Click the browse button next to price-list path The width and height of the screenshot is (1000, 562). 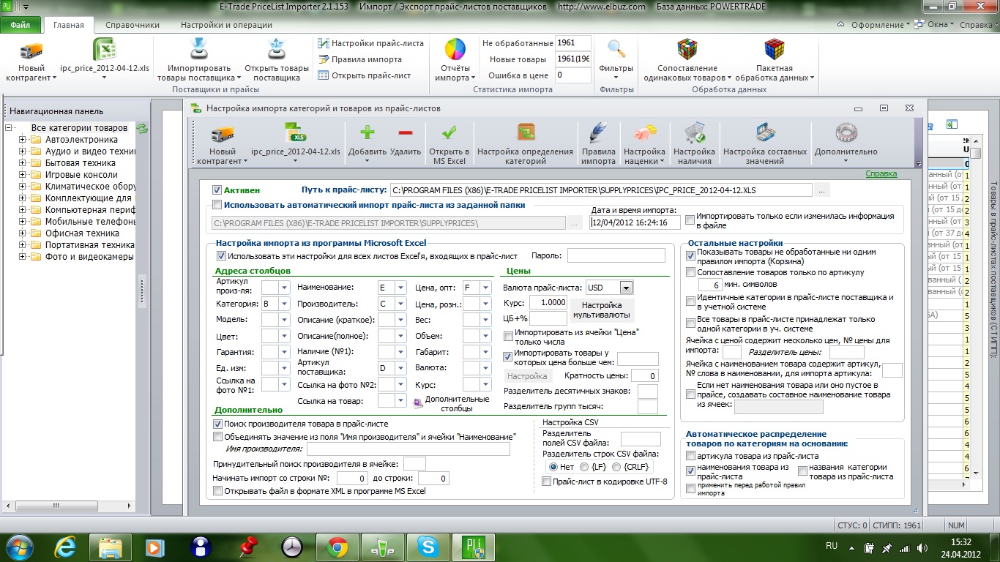pyautogui.click(x=823, y=190)
